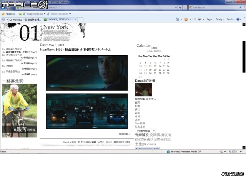Close the 120'30'6"E tab with its X
Screen dimensions: 246x177
pos(75,20)
